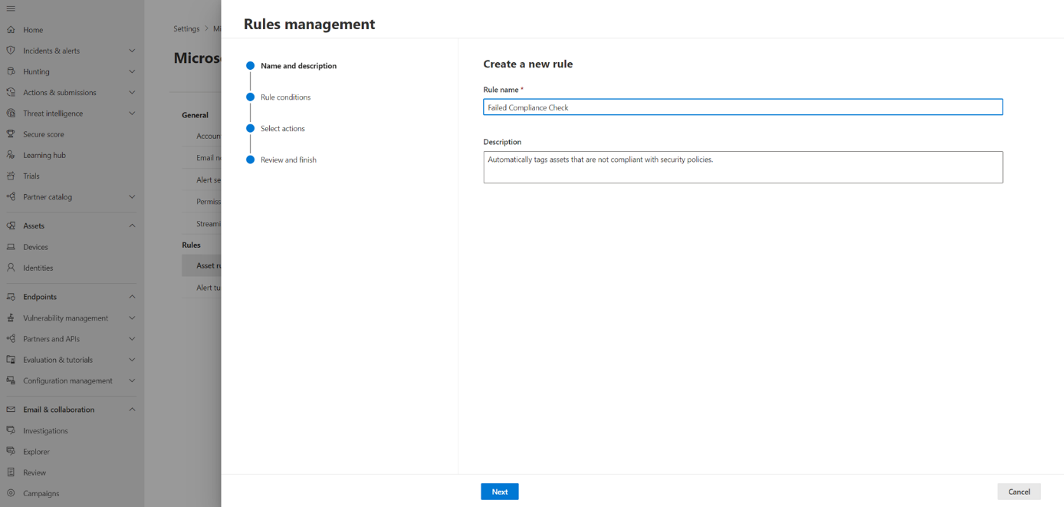
Task: Open Devices via its laptop icon
Action: [x=11, y=247]
